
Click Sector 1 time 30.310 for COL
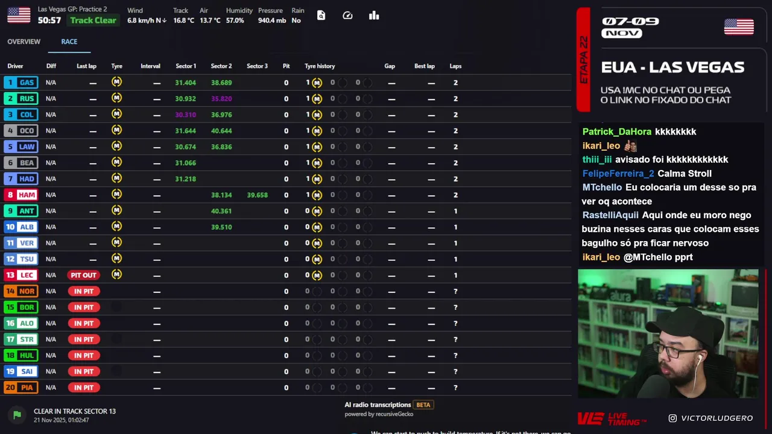point(185,115)
